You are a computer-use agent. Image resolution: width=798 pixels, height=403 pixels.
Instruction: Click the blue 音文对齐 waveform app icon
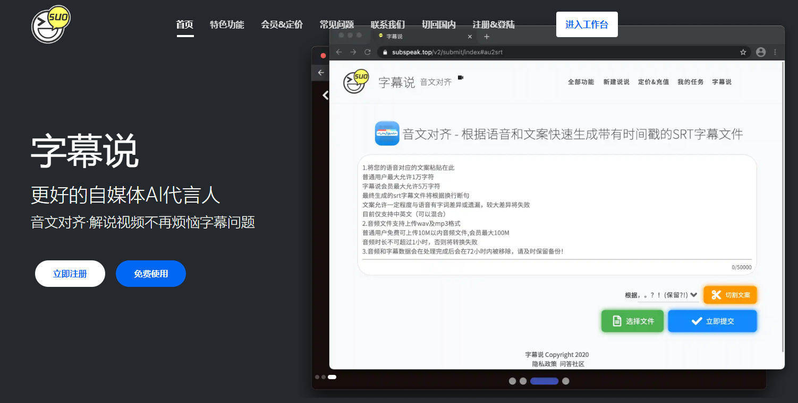pos(387,134)
